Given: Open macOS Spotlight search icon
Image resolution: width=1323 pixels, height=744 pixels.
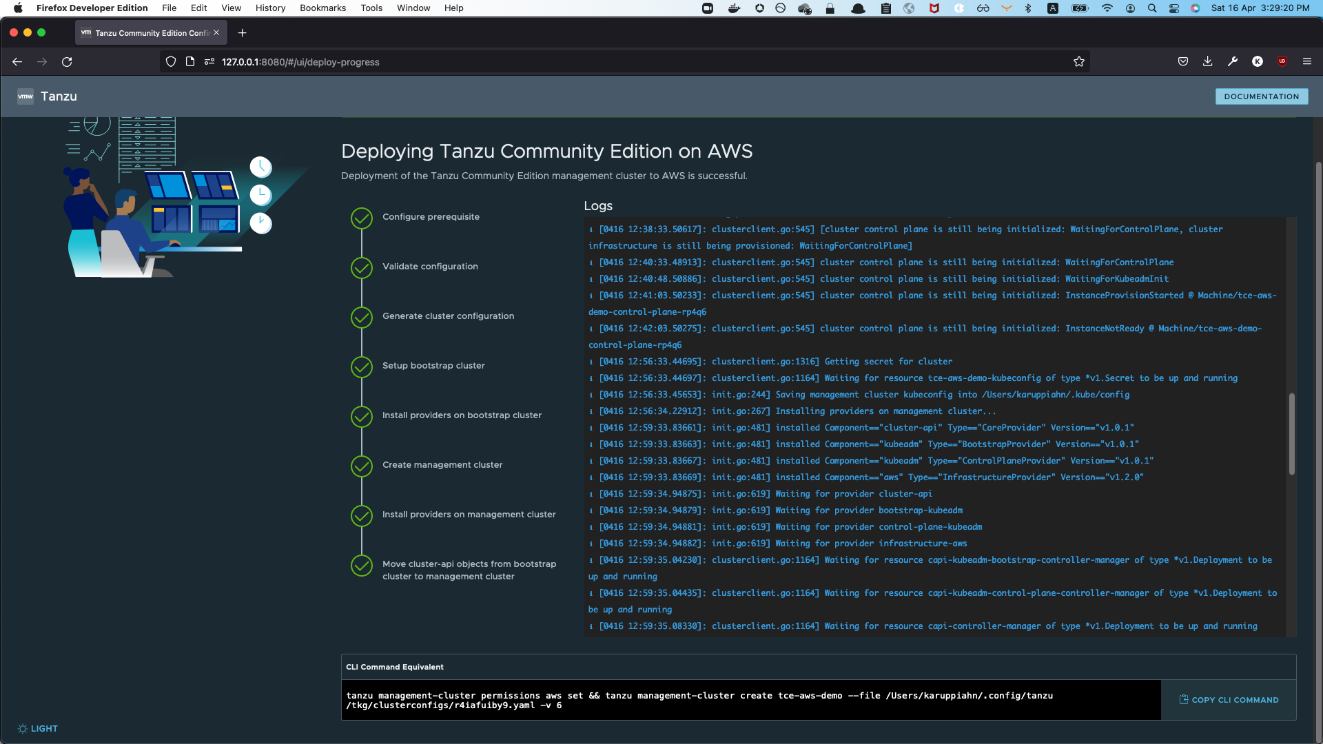Looking at the screenshot, I should click(1152, 8).
